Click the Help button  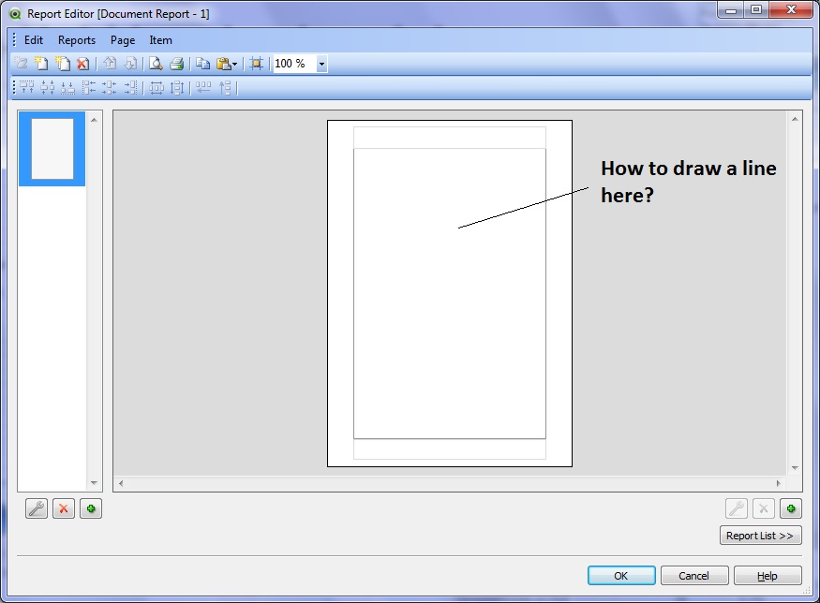768,576
